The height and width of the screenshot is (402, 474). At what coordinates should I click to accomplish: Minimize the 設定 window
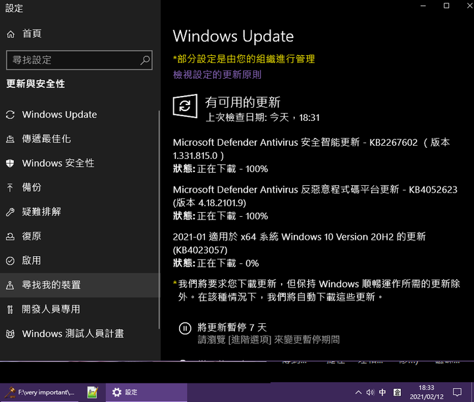tap(423, 5)
